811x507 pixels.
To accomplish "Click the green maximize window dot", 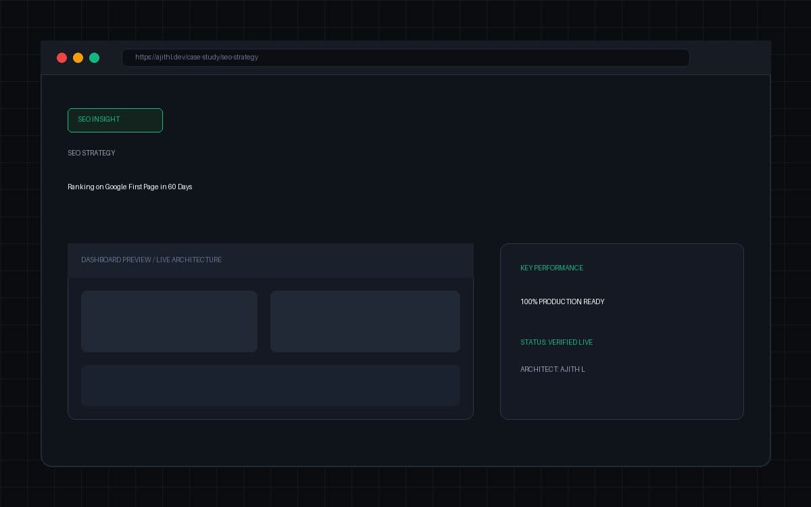I will (x=94, y=57).
